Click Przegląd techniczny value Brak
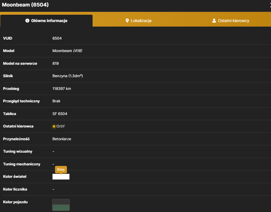Viewport: 271px width, 212px height. pyautogui.click(x=56, y=101)
